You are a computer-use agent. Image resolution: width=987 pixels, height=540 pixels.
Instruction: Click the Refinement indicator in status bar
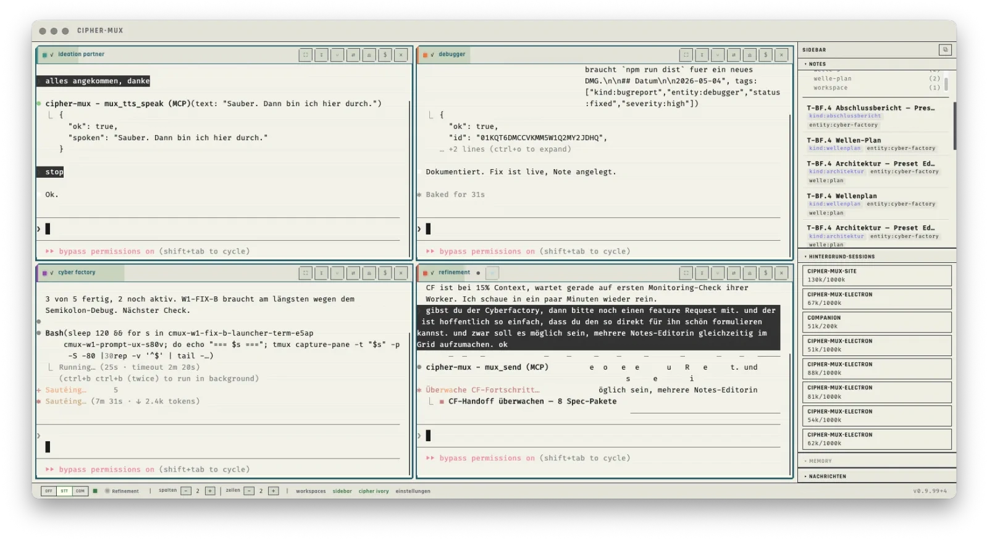click(x=122, y=491)
